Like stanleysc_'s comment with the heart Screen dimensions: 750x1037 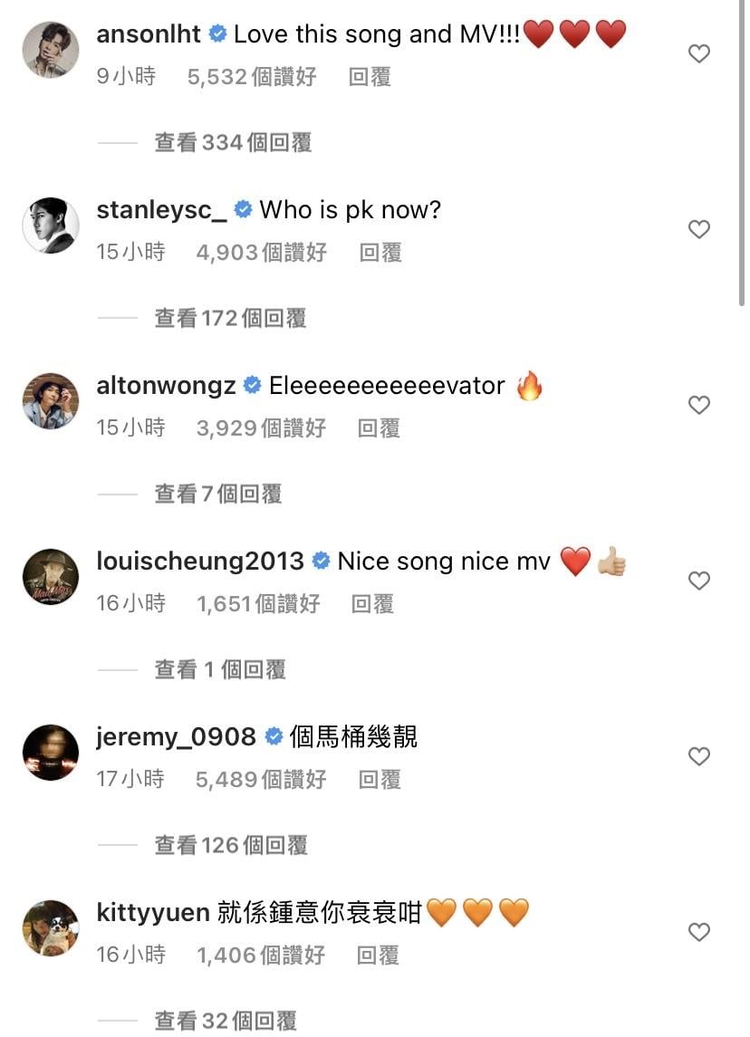pyautogui.click(x=699, y=230)
